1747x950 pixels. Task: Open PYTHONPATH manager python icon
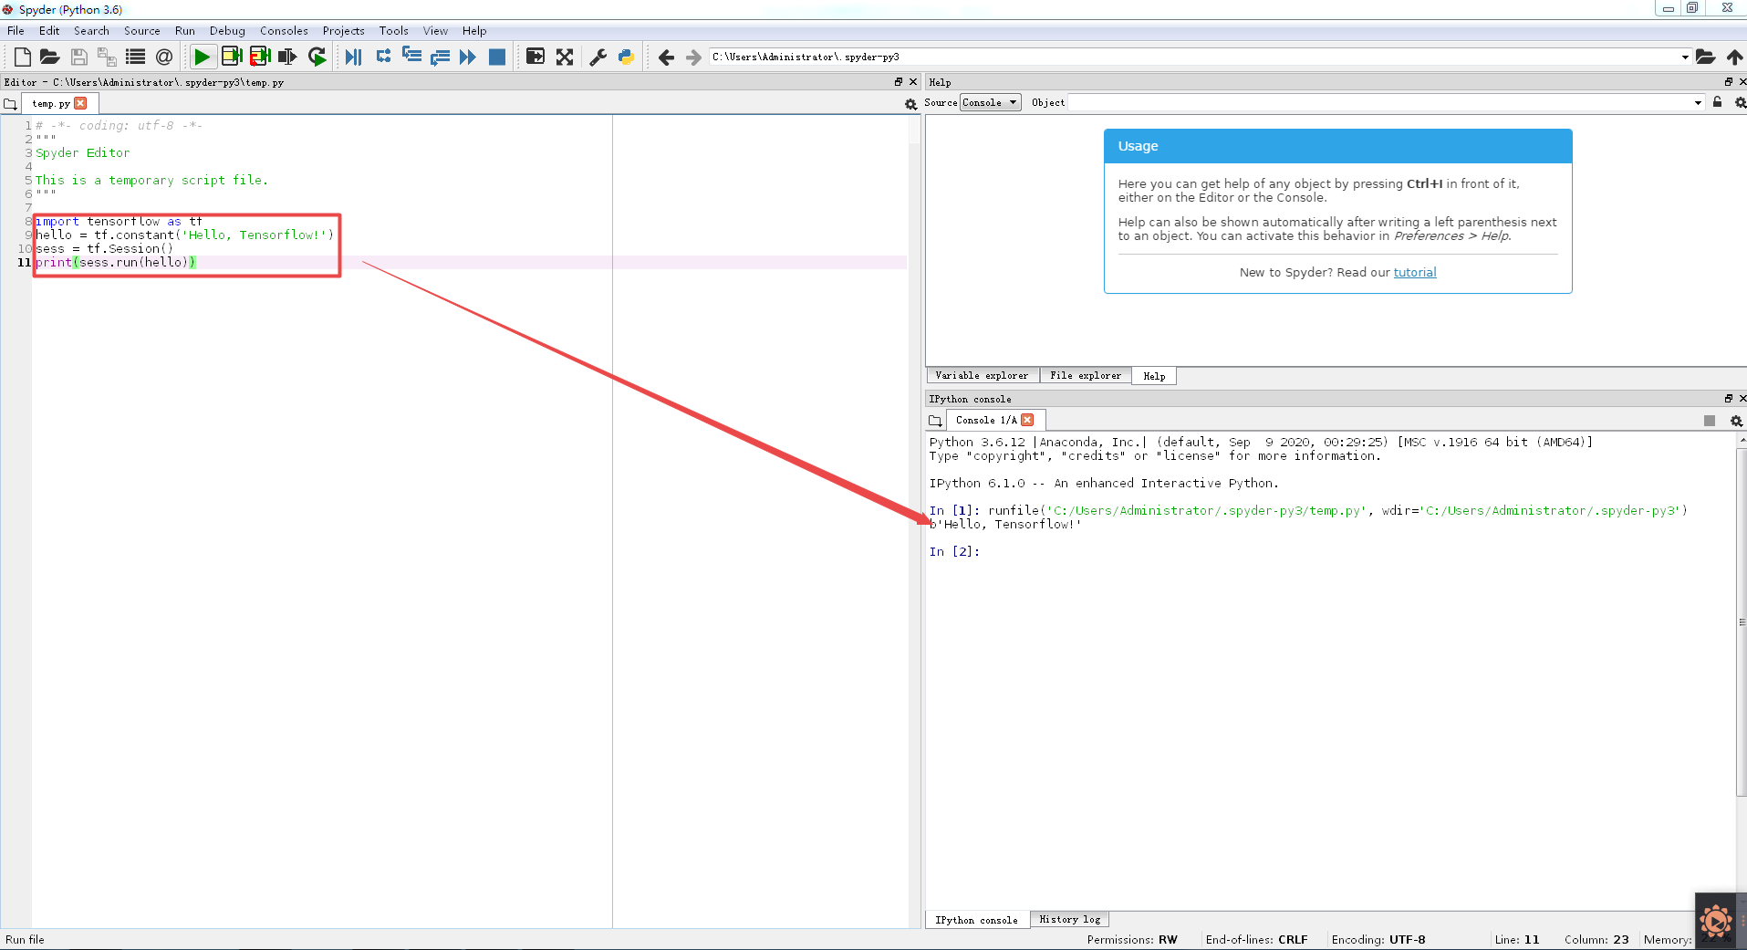click(627, 57)
